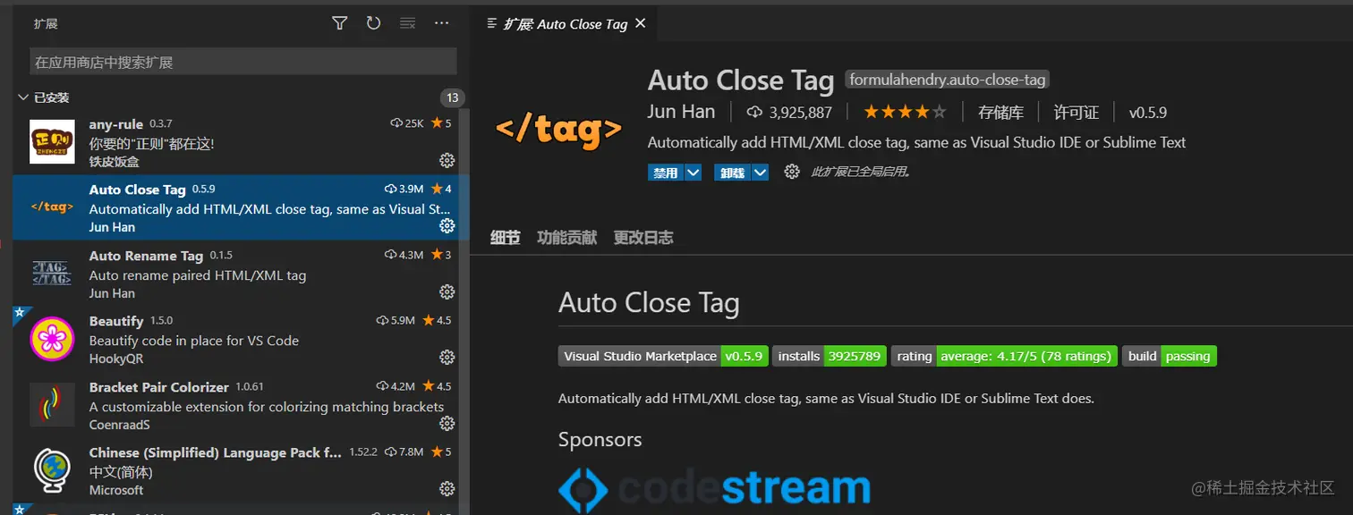Screen dimensions: 1353x515
Task: Open the rating average 4.17/5 badge
Action: click(x=1004, y=356)
